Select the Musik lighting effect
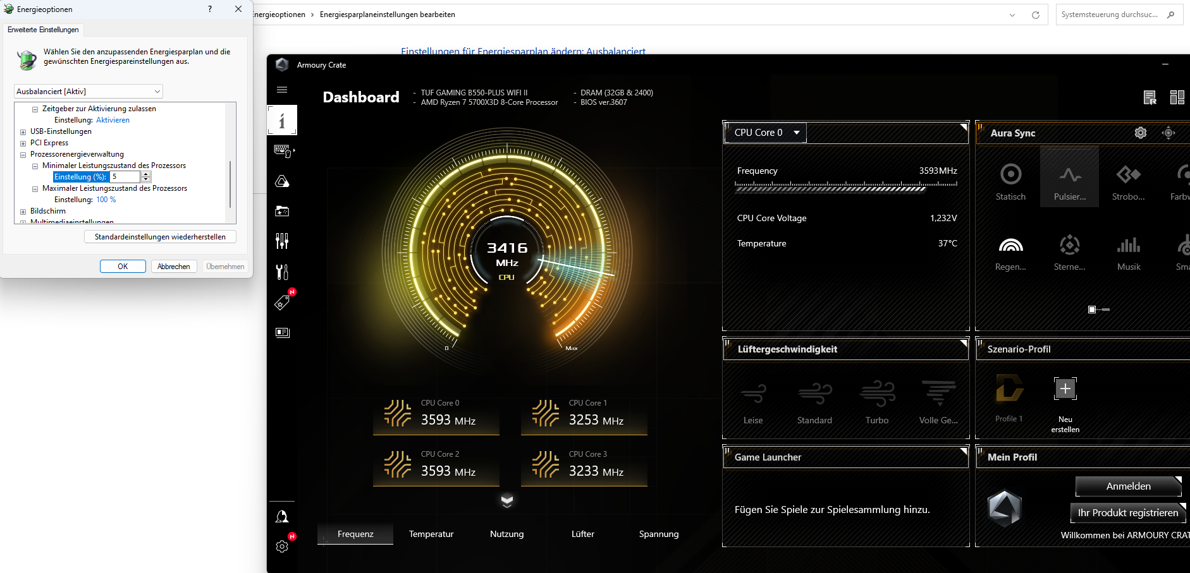This screenshot has height=573, width=1190. click(1129, 252)
